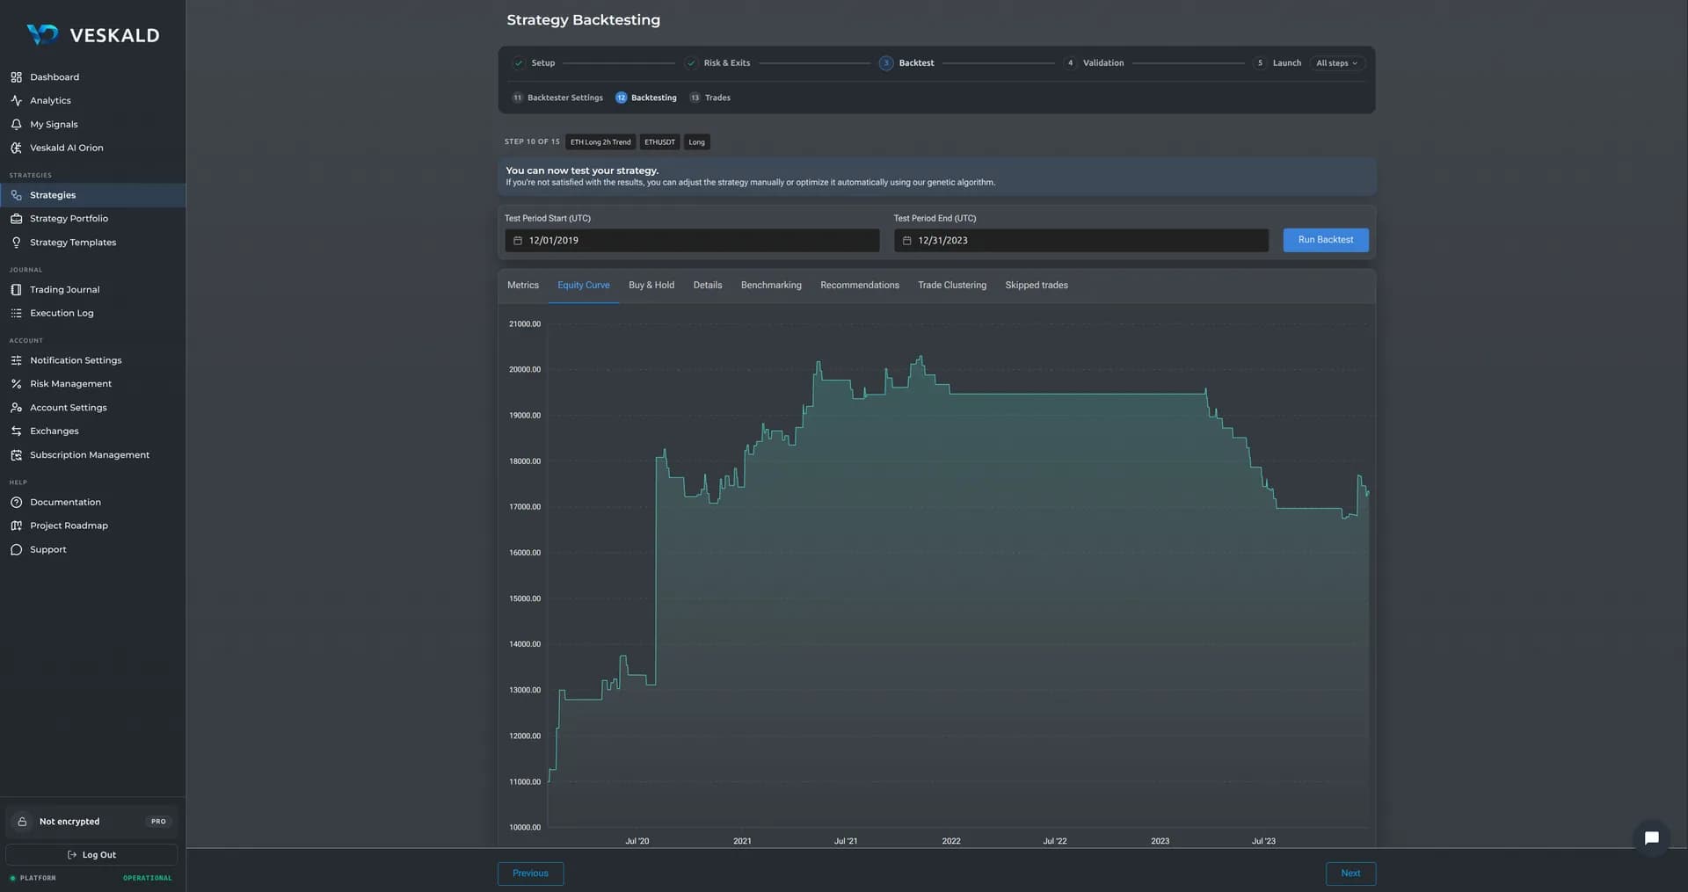1688x892 pixels.
Task: Switch to the Metrics tab
Action: (523, 286)
